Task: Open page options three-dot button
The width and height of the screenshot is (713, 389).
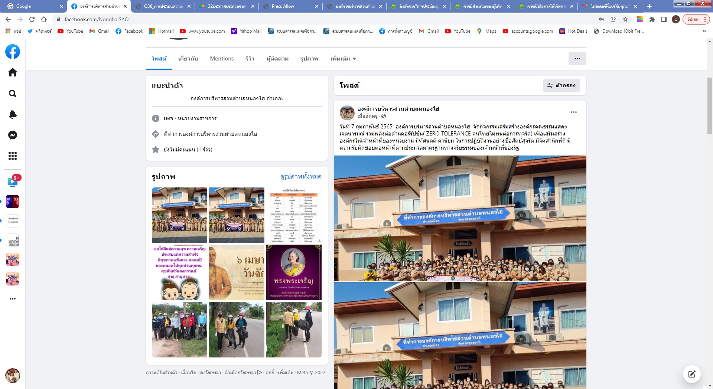Action: (x=577, y=59)
